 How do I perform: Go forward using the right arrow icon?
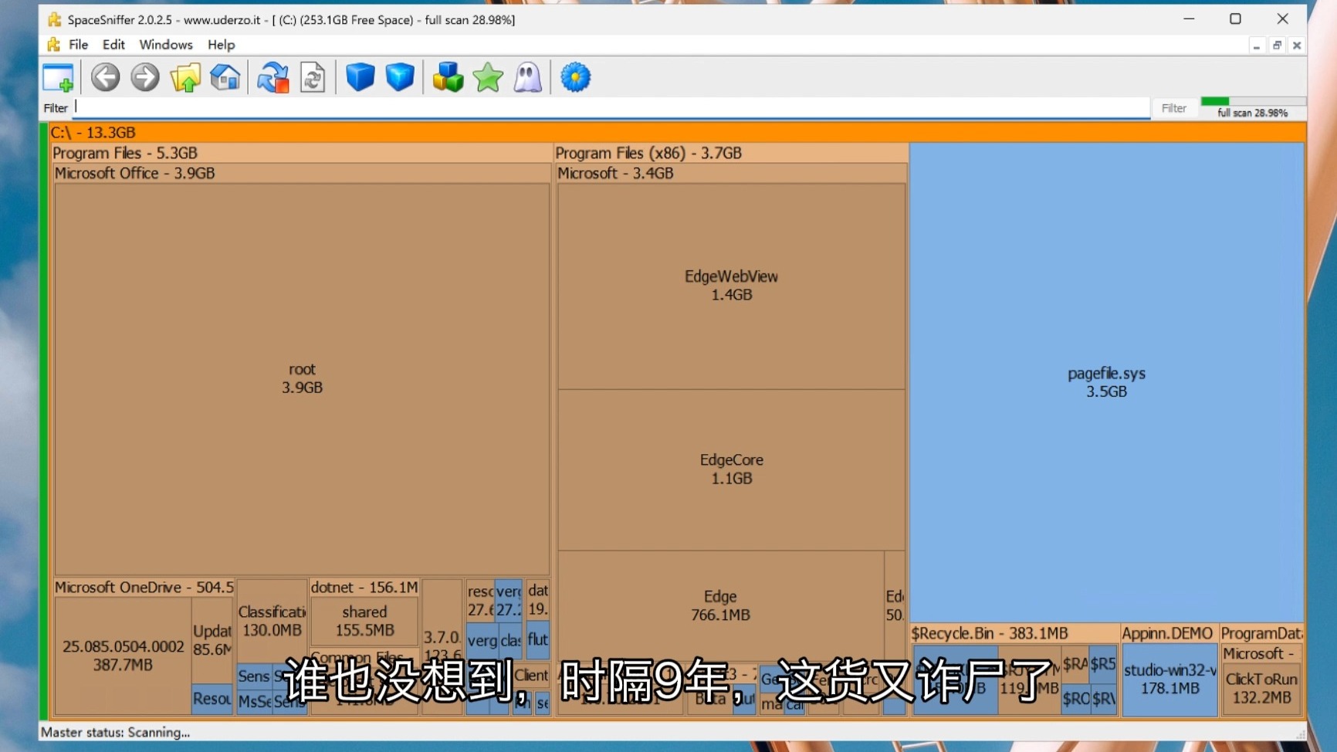pyautogui.click(x=145, y=78)
